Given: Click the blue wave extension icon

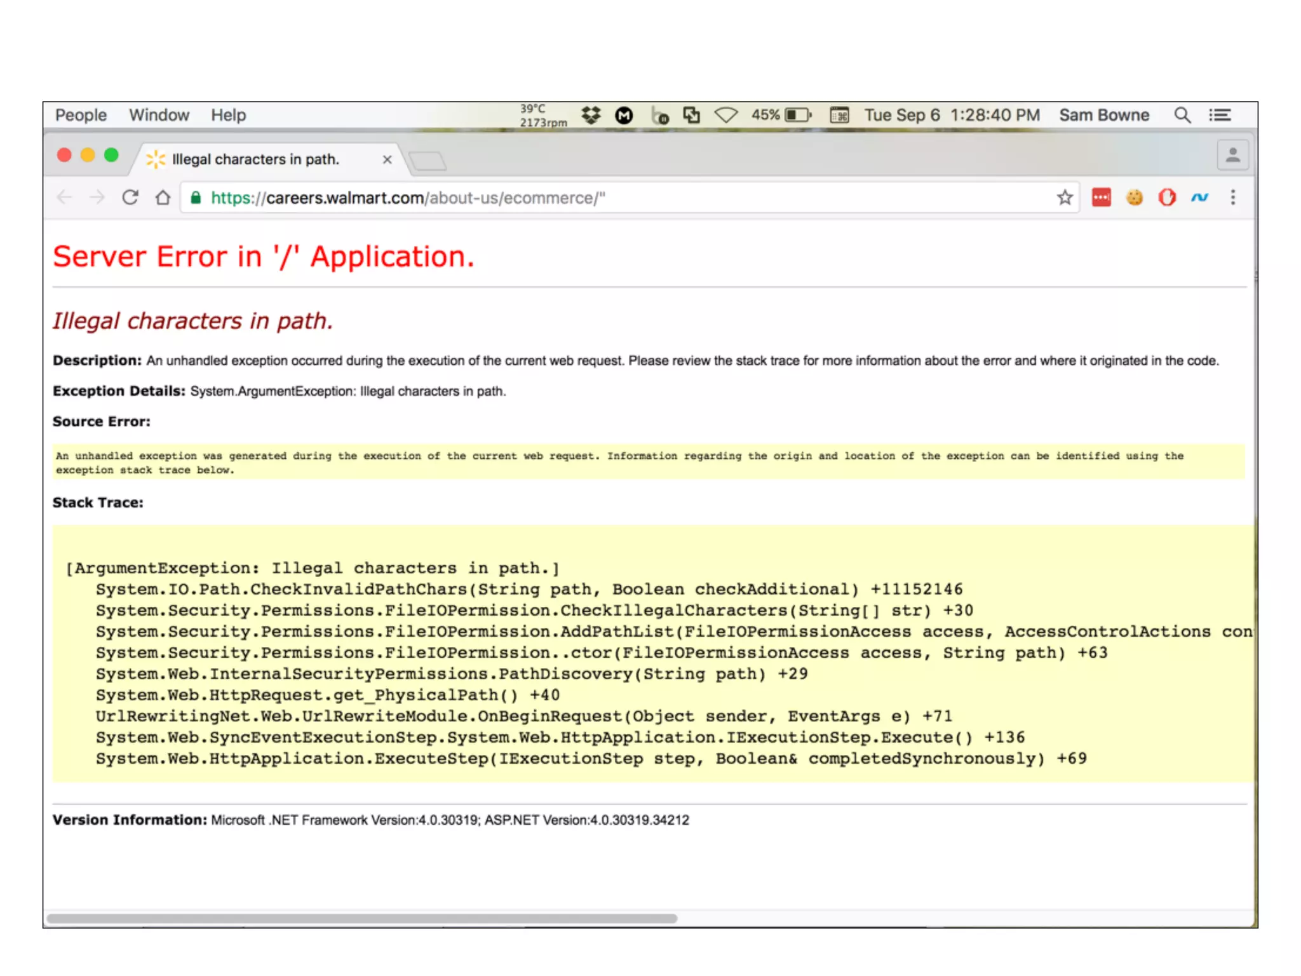Looking at the screenshot, I should [1199, 198].
